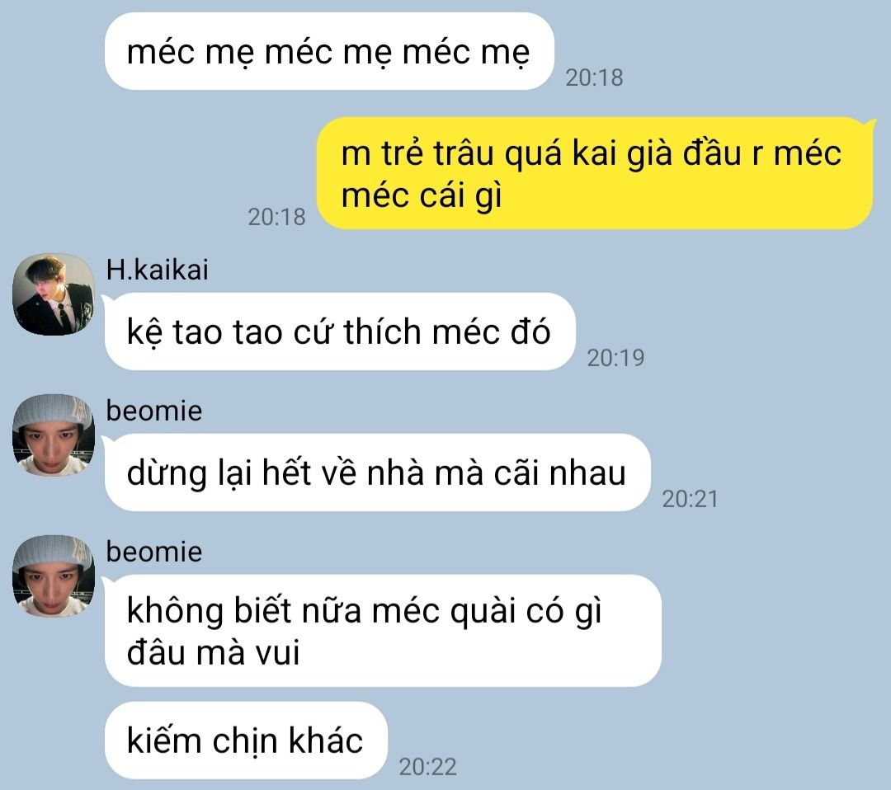This screenshot has height=790, width=891.
Task: Click the 20:22 timestamp
Action: 428,767
